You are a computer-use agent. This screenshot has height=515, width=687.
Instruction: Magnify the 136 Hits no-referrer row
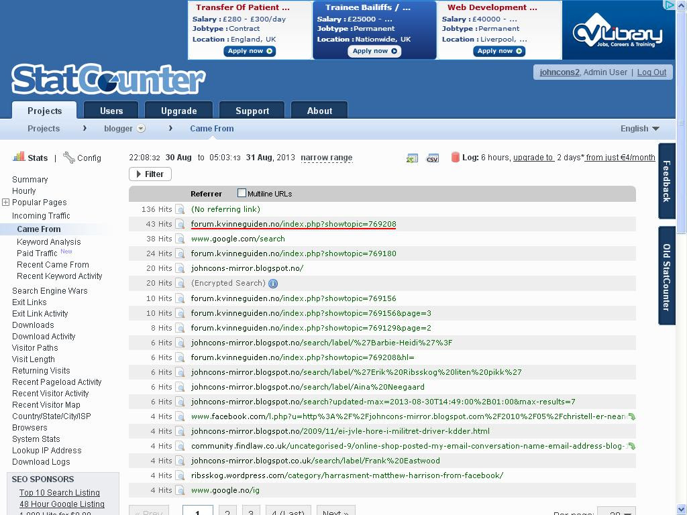point(180,209)
